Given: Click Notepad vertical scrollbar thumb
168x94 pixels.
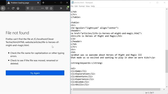Looking at the screenshot, I should pyautogui.click(x=167, y=61).
